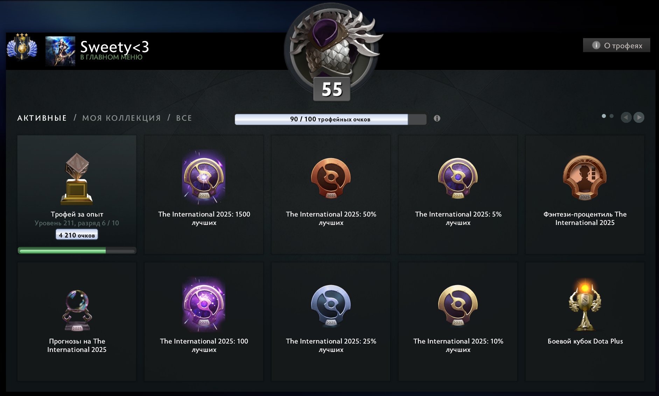The width and height of the screenshot is (659, 396).
Task: Click the Прогнозы crystal ball trophy
Action: pyautogui.click(x=77, y=310)
